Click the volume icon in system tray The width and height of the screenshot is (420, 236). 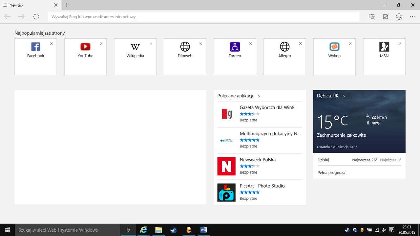point(384,230)
